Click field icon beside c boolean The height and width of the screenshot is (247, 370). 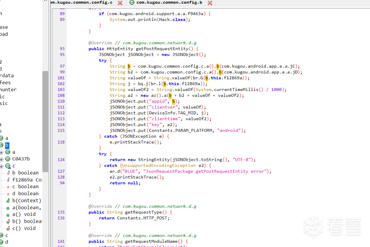click(x=8, y=187)
